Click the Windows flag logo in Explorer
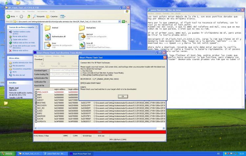This screenshot has width=246, height=156. 127,11
